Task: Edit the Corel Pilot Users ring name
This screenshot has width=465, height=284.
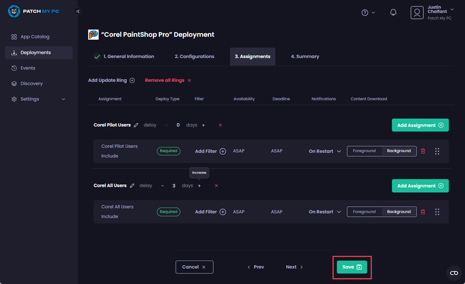Action: 136,125
